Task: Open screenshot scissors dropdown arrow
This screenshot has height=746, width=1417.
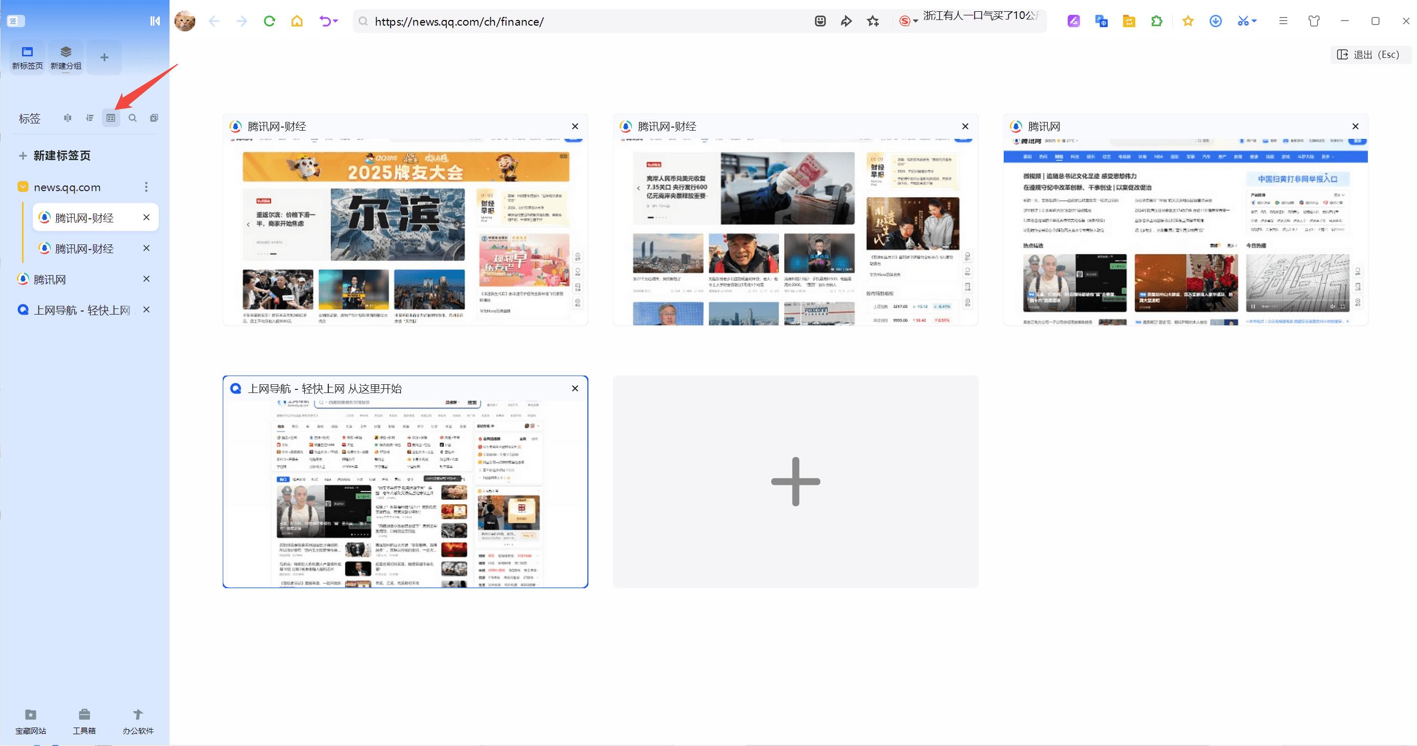Action: 1255,21
